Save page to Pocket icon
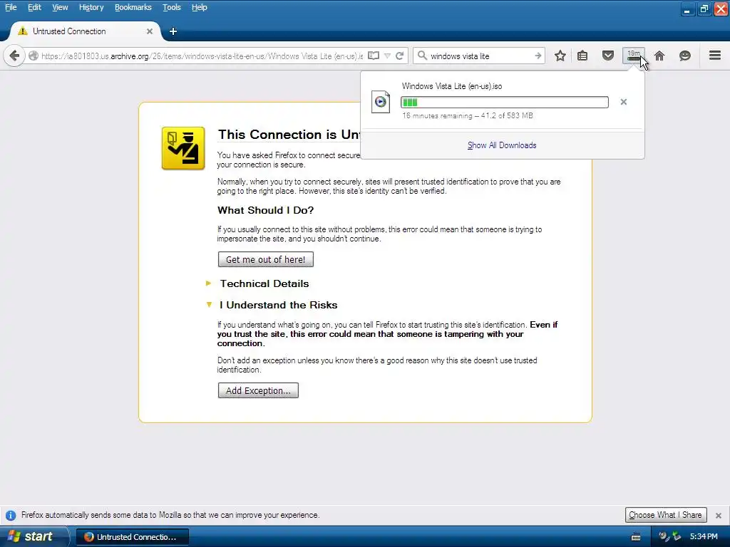This screenshot has height=547, width=730. point(608,56)
